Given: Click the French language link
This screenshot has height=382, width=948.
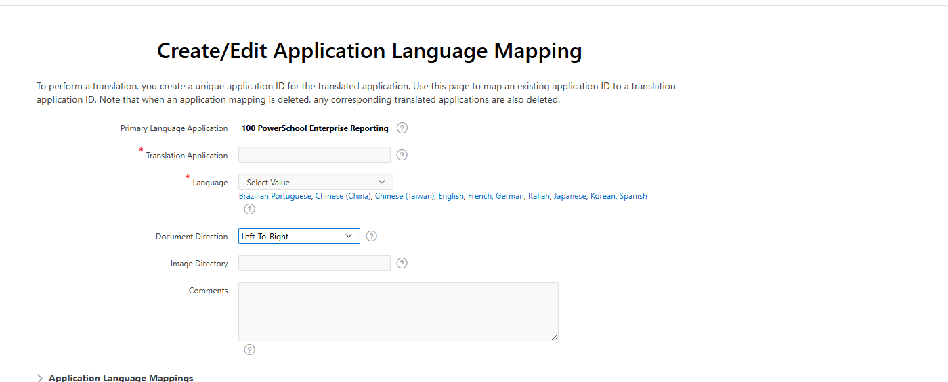Looking at the screenshot, I should click(479, 196).
